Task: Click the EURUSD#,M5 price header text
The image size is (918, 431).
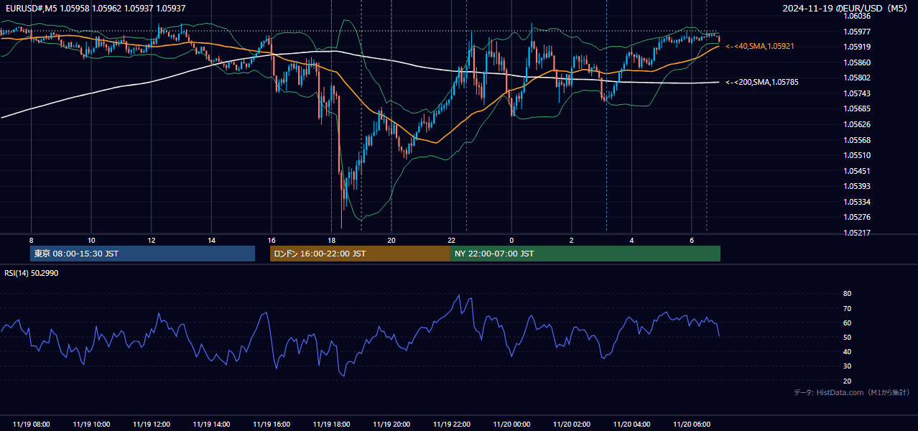Action: click(95, 9)
